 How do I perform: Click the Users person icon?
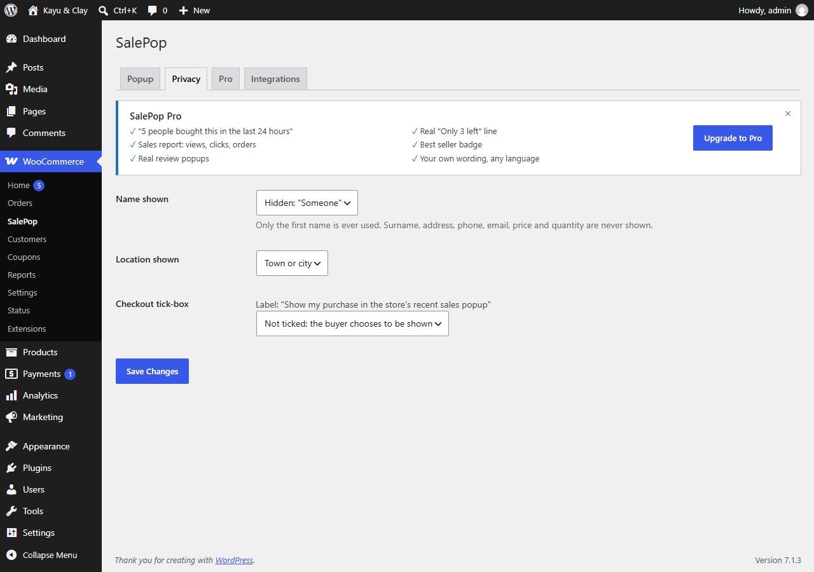coord(11,489)
